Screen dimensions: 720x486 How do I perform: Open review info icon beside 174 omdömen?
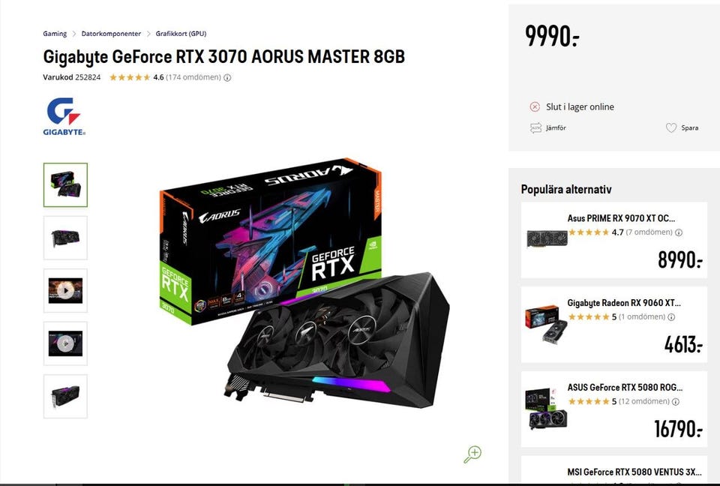click(x=227, y=78)
